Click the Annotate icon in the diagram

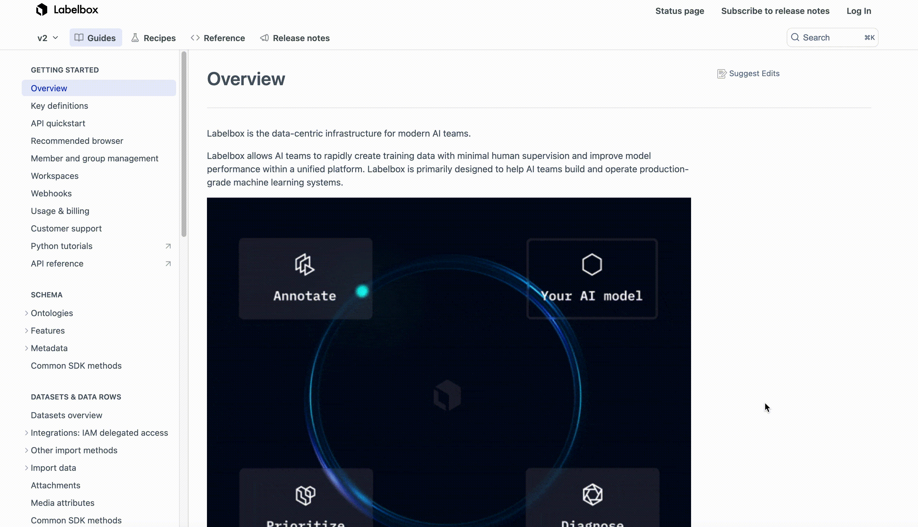304,265
